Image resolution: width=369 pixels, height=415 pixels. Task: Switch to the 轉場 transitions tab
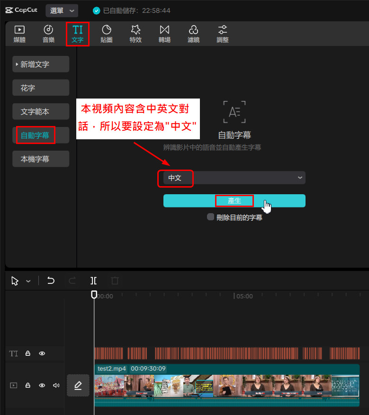pyautogui.click(x=164, y=34)
